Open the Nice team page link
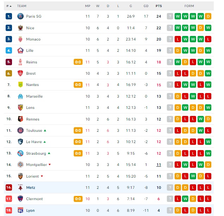Image resolution: width=224 pixels, height=216 pixels. coord(30,28)
